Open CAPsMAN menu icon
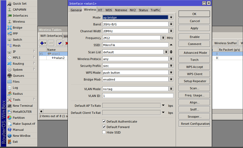243x148 pixels. point(10,10)
